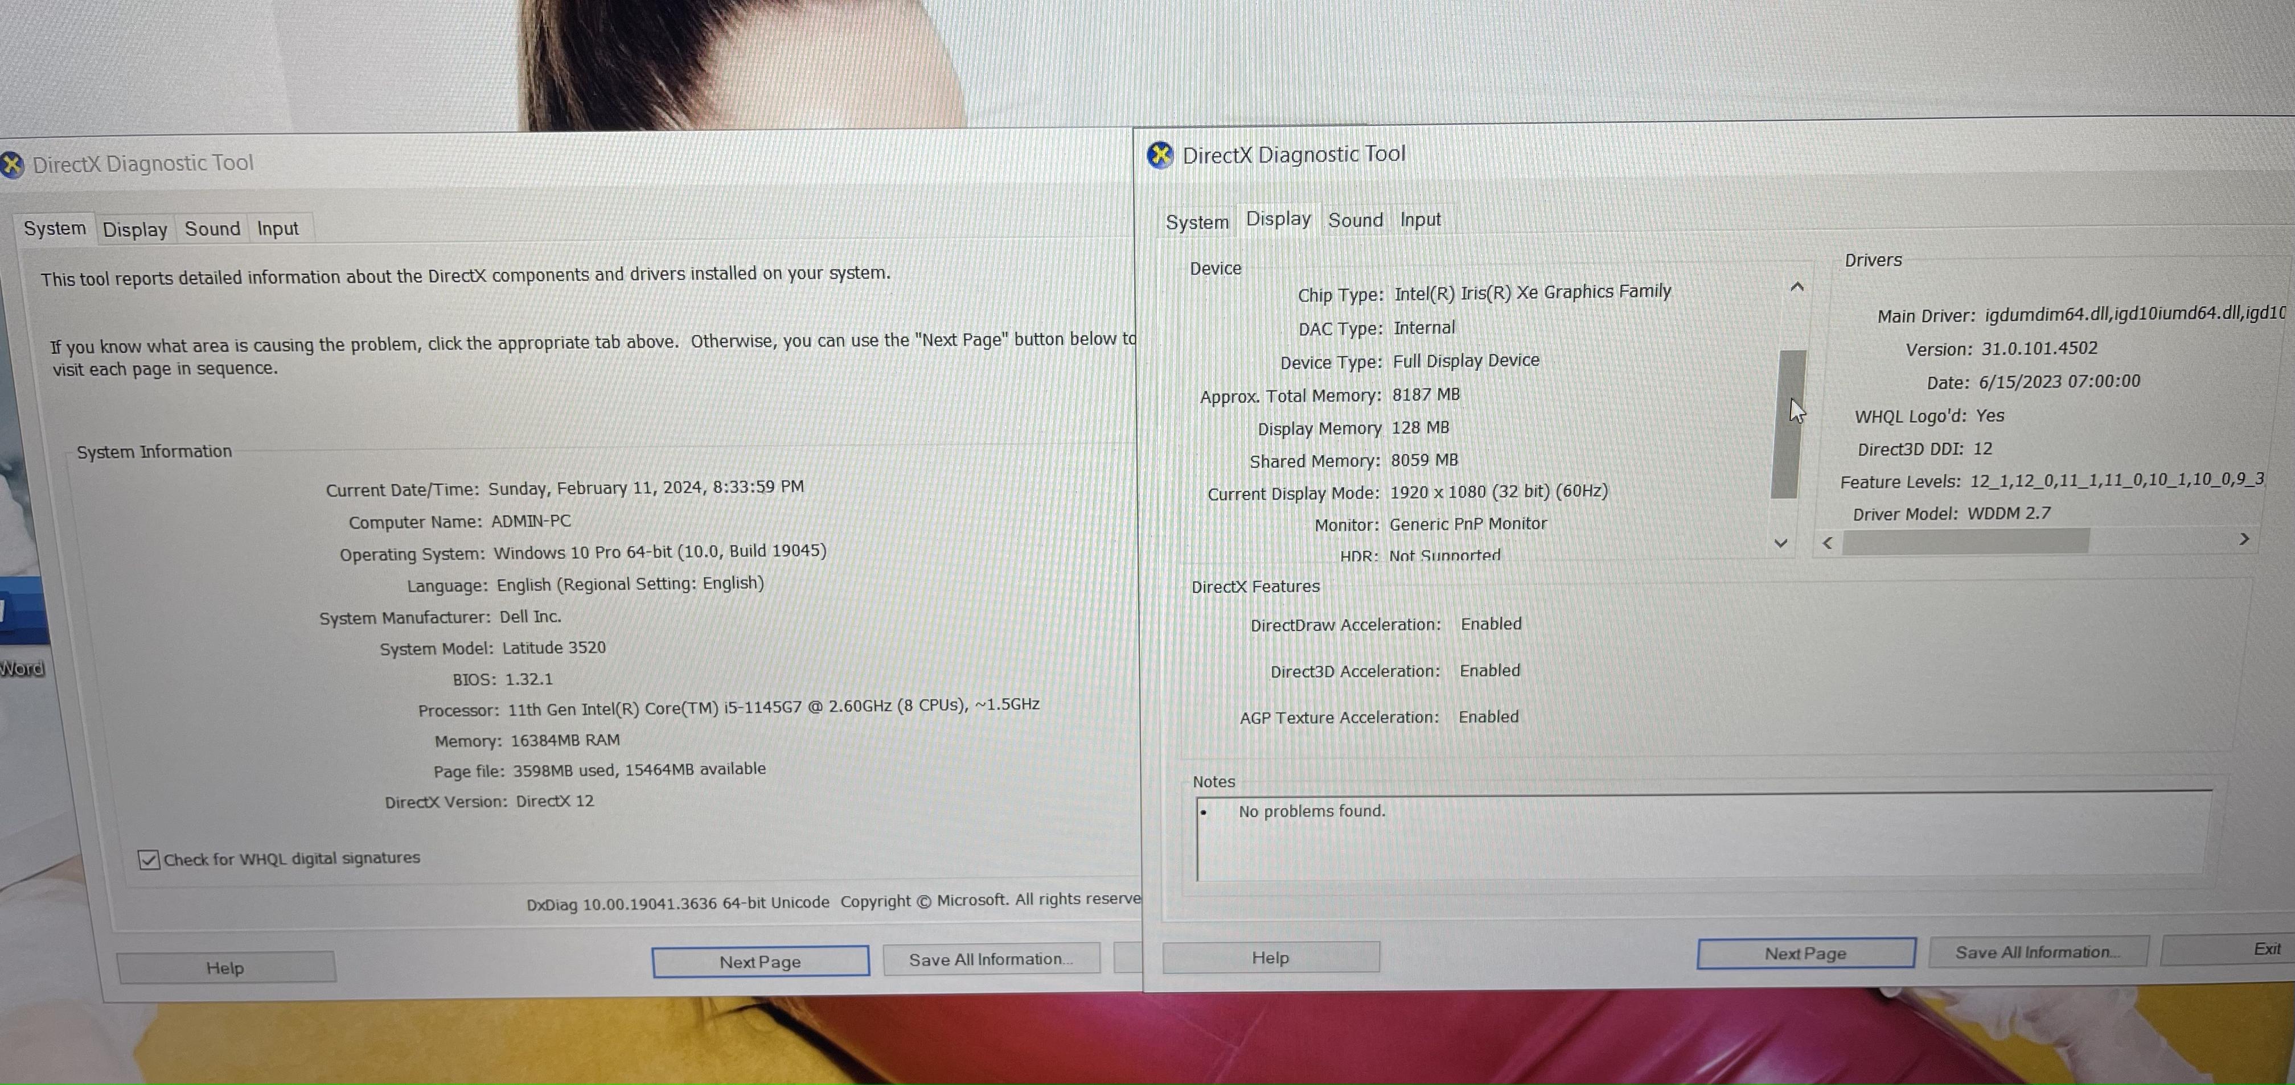This screenshot has width=2295, height=1085.
Task: Click Chip Type value Intel(R) Iris(R) Xe Graphics Family
Action: 1533,292
